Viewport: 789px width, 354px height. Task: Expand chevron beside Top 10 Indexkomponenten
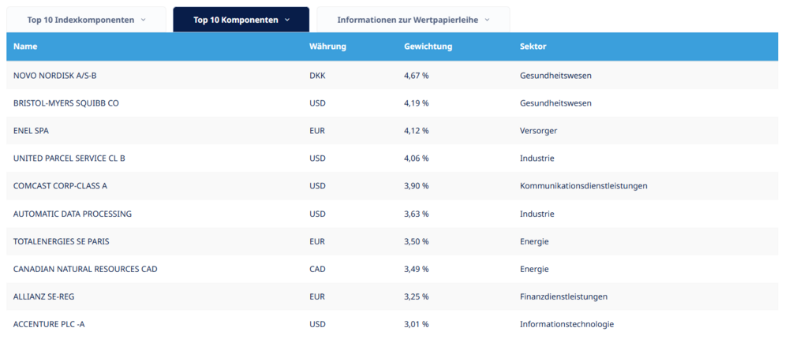[x=143, y=20]
